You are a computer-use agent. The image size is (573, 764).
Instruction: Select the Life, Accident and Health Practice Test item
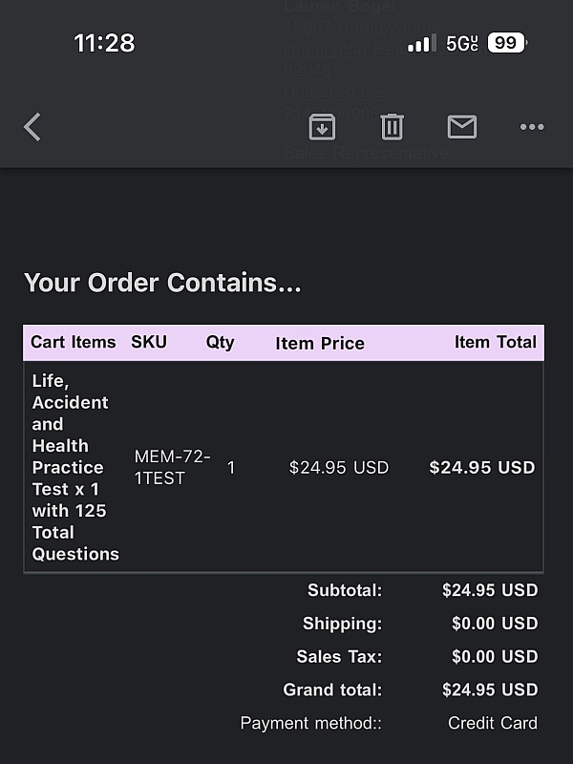click(74, 467)
